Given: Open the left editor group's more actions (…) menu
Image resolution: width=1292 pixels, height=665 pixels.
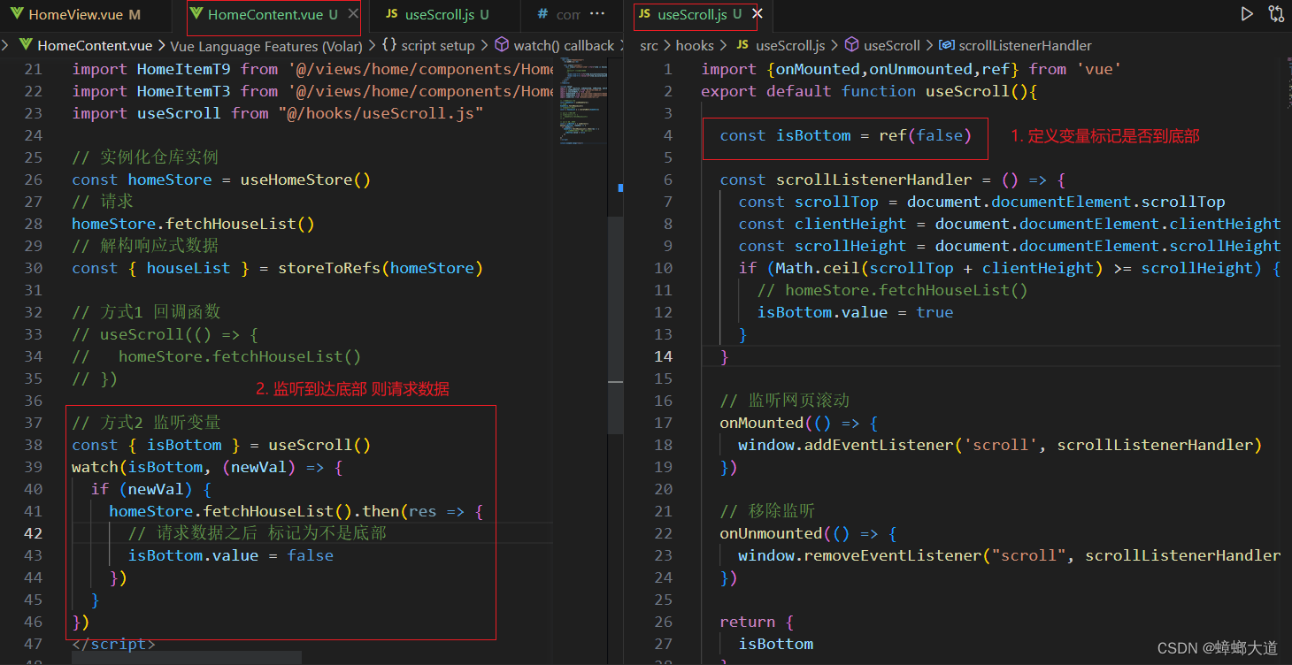Looking at the screenshot, I should [597, 14].
